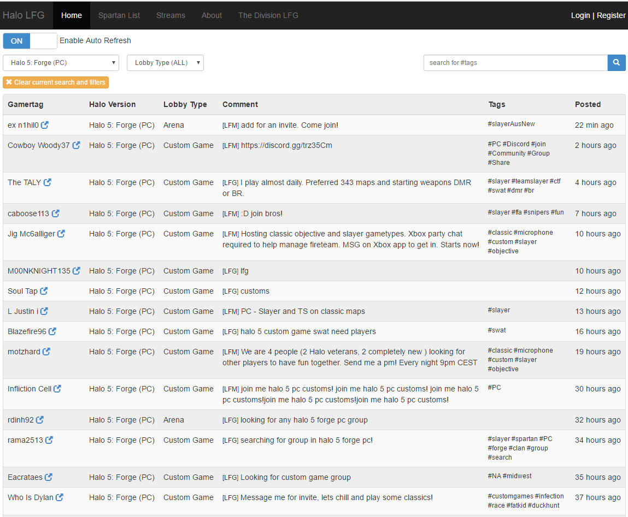Open the Spartan List tab
The width and height of the screenshot is (628, 517).
pos(119,15)
